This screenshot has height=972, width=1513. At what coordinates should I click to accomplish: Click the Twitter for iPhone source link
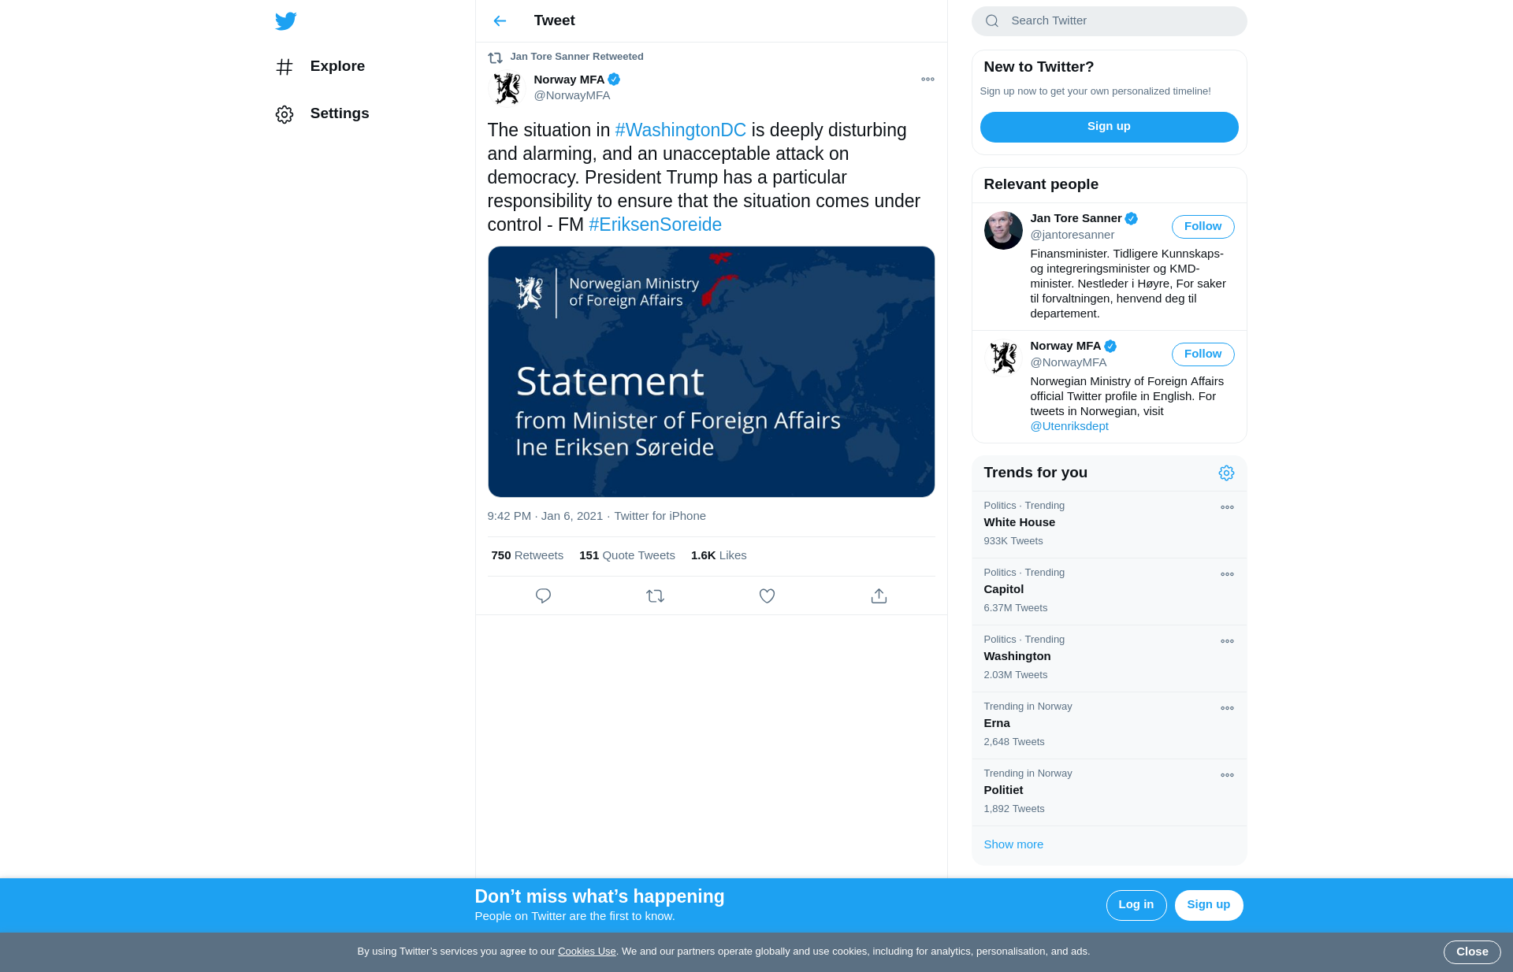[660, 516]
